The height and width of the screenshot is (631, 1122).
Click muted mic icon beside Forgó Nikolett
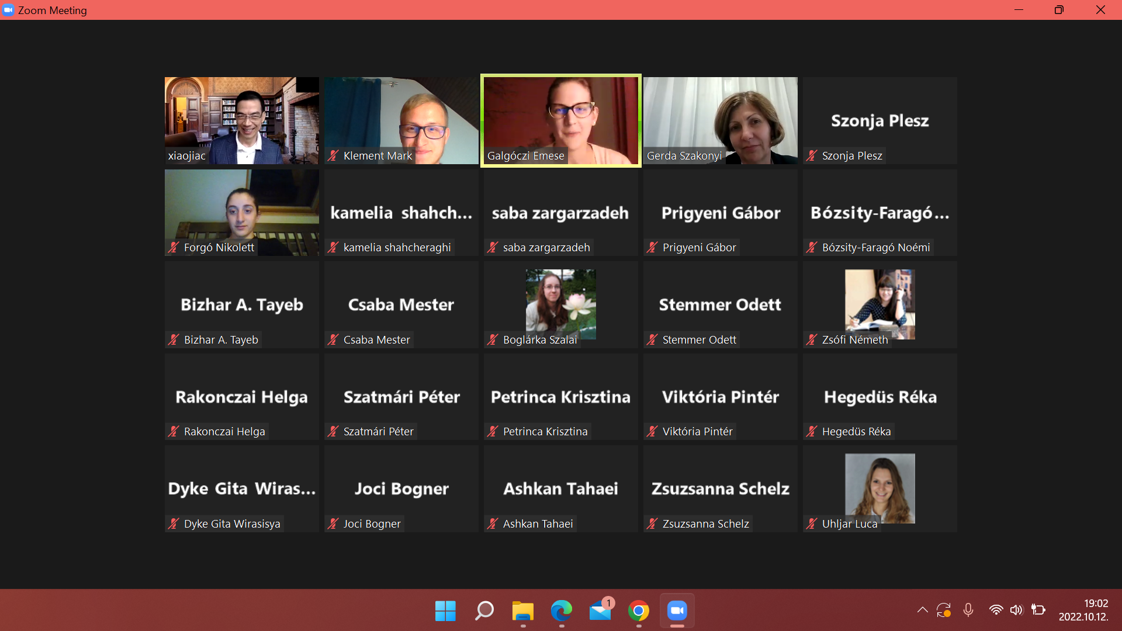pyautogui.click(x=174, y=247)
